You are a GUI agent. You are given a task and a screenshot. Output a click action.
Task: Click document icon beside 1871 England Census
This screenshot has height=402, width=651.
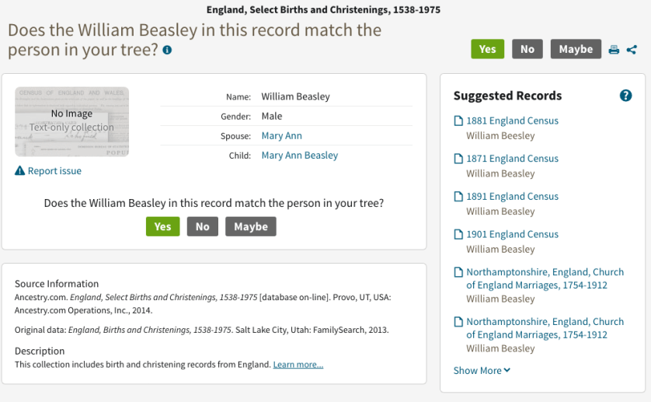[x=458, y=159]
